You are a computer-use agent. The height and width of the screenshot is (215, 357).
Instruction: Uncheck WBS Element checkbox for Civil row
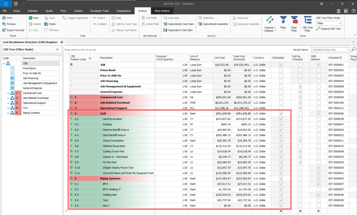318,113
